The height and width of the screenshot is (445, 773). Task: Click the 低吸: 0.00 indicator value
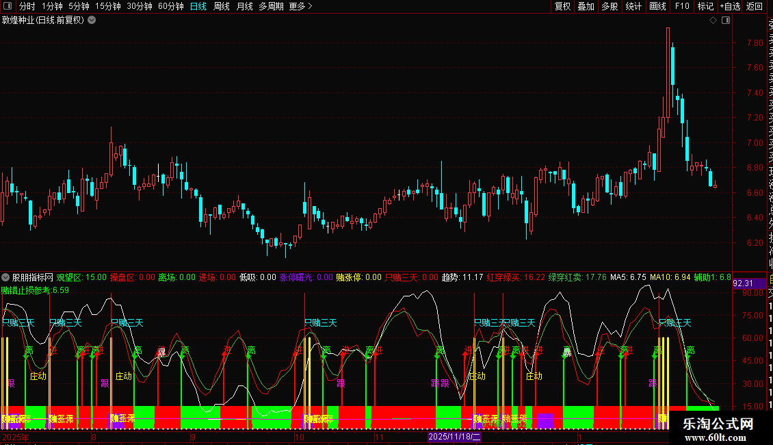(x=258, y=277)
